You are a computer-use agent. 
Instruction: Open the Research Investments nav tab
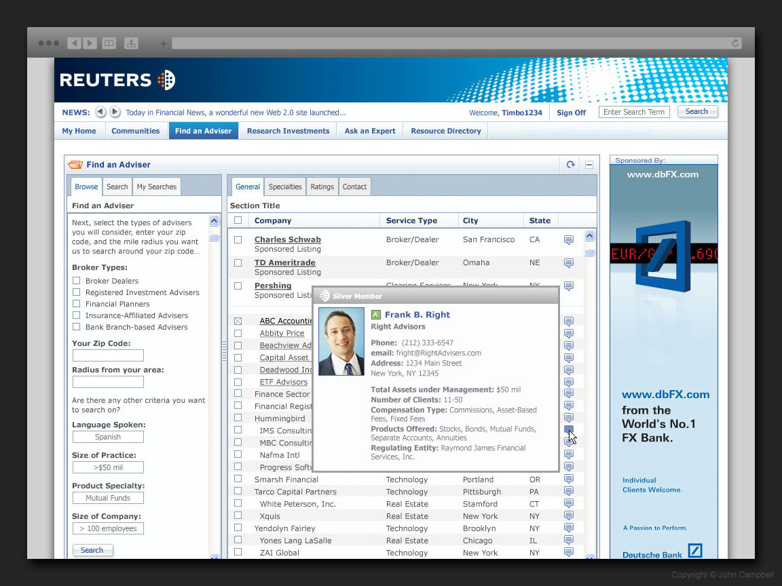[x=288, y=130]
